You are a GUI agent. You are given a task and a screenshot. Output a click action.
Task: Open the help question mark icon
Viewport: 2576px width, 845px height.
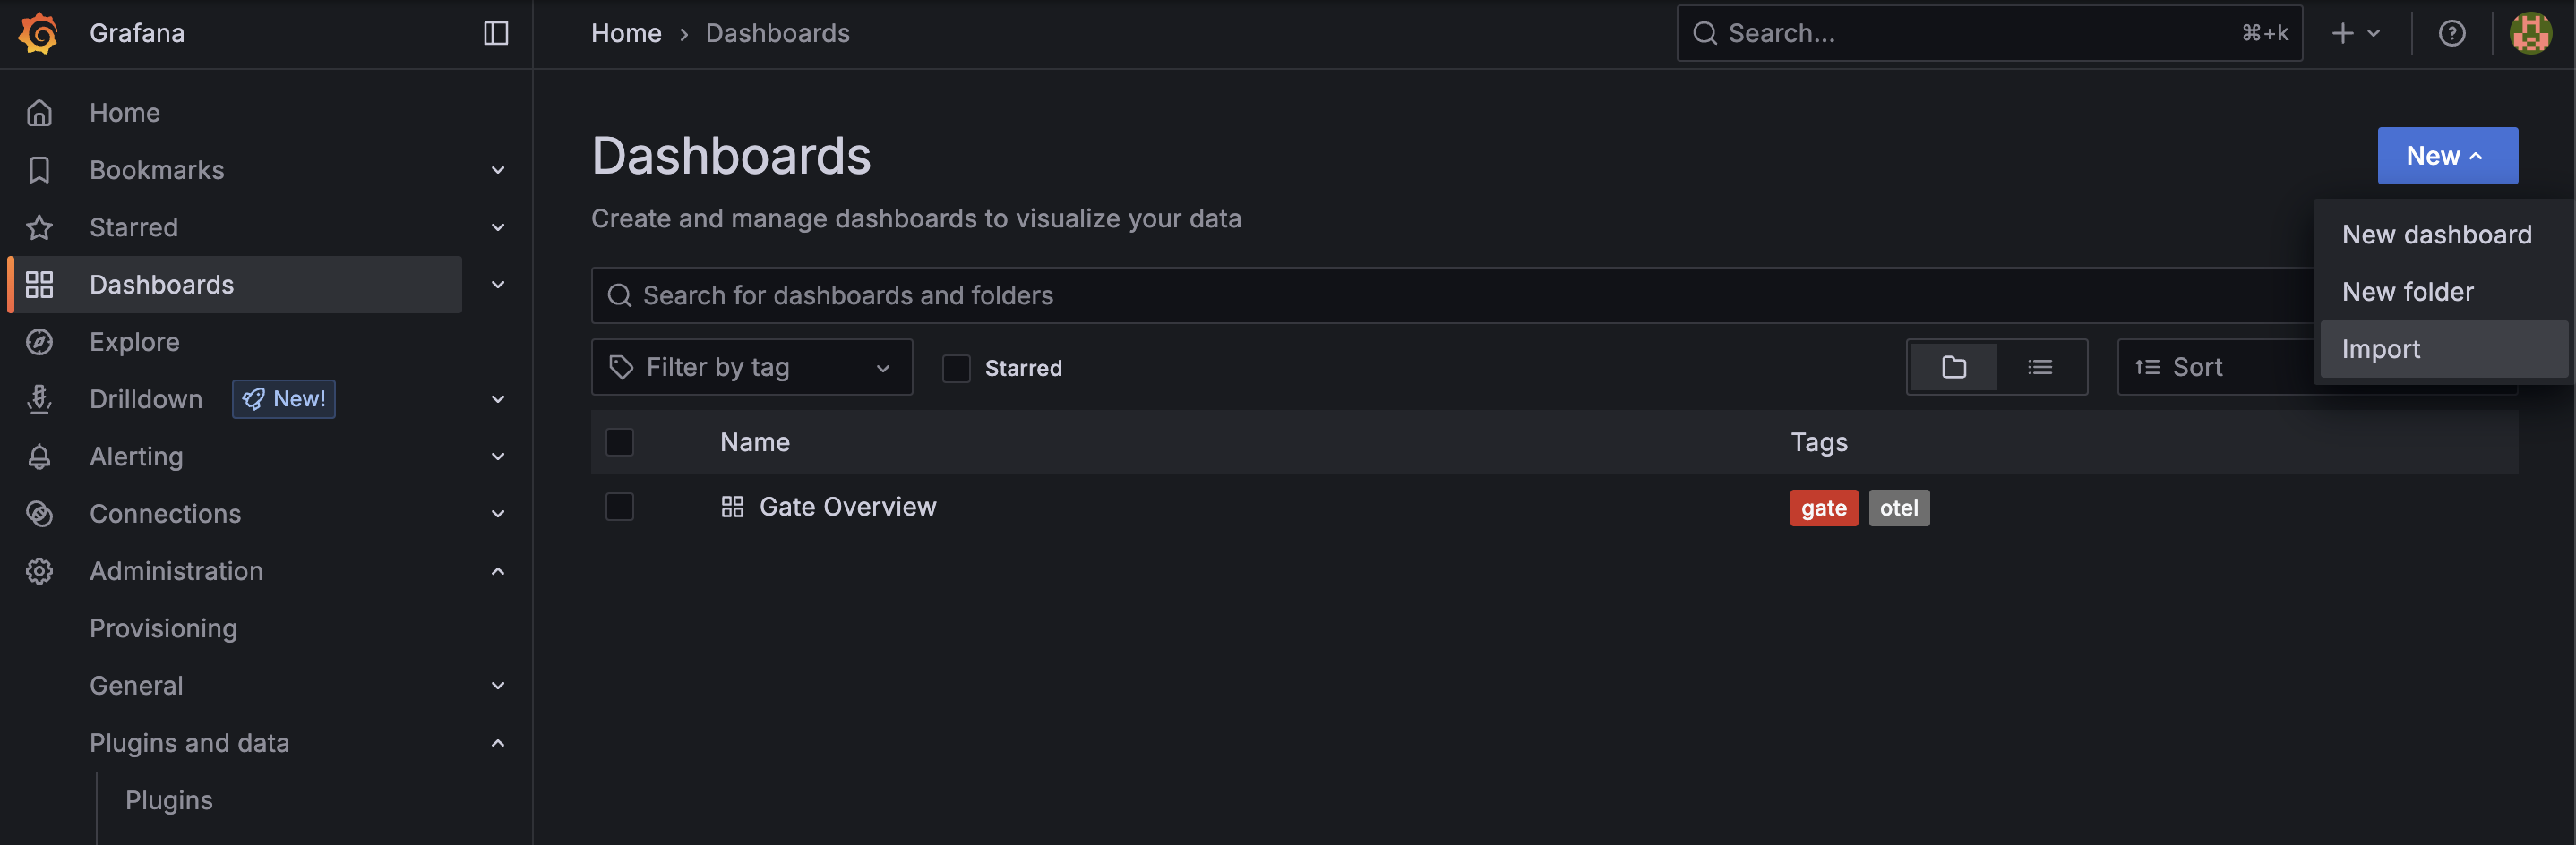[2453, 33]
